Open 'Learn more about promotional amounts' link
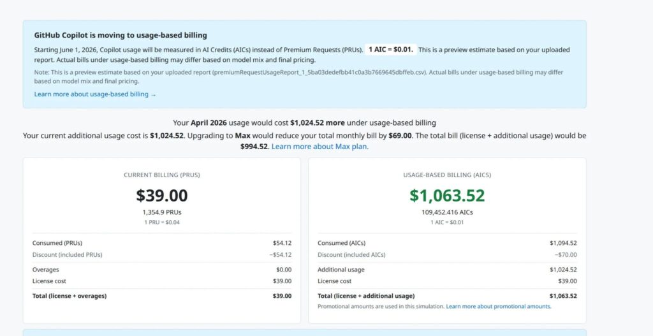This screenshot has height=336, width=653. (499, 307)
